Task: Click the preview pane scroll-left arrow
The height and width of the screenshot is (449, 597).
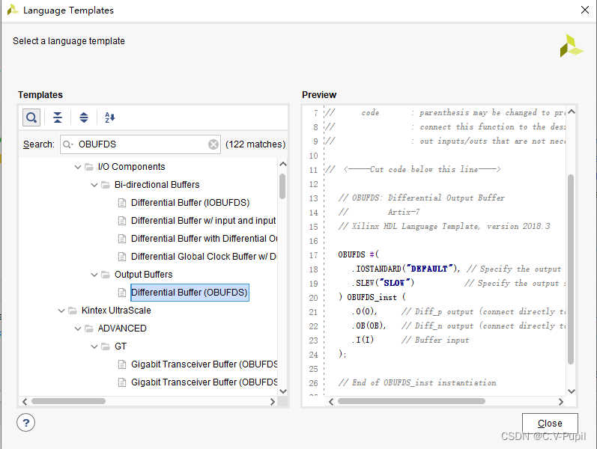Action: click(331, 401)
